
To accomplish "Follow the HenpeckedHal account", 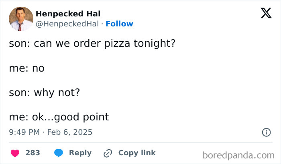I will pos(119,24).
